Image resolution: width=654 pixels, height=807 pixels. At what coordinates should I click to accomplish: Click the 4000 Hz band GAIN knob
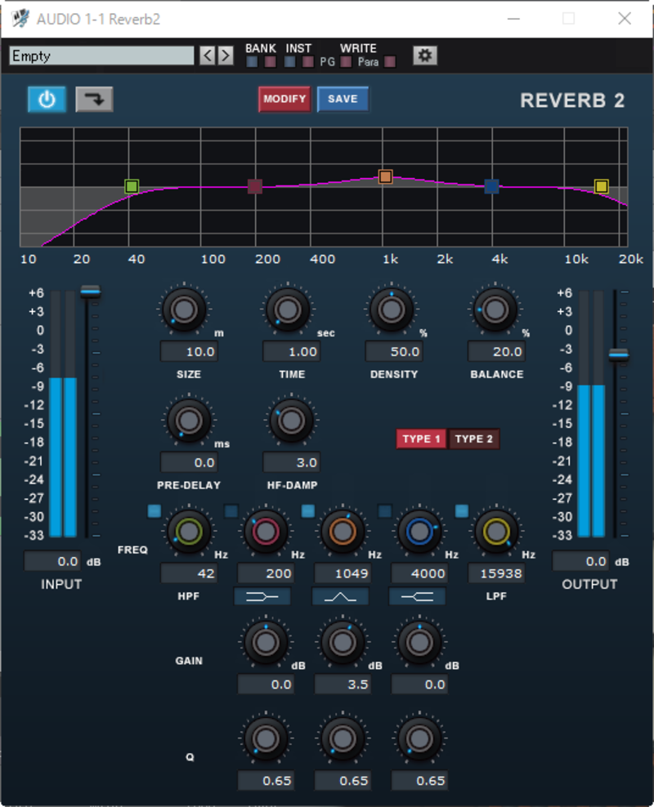[x=419, y=642]
